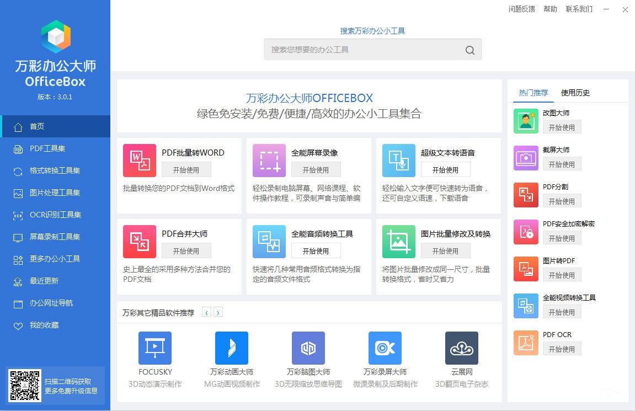The width and height of the screenshot is (635, 411).
Task: Open the PDF批量转WORD tool icon
Action: (x=140, y=161)
